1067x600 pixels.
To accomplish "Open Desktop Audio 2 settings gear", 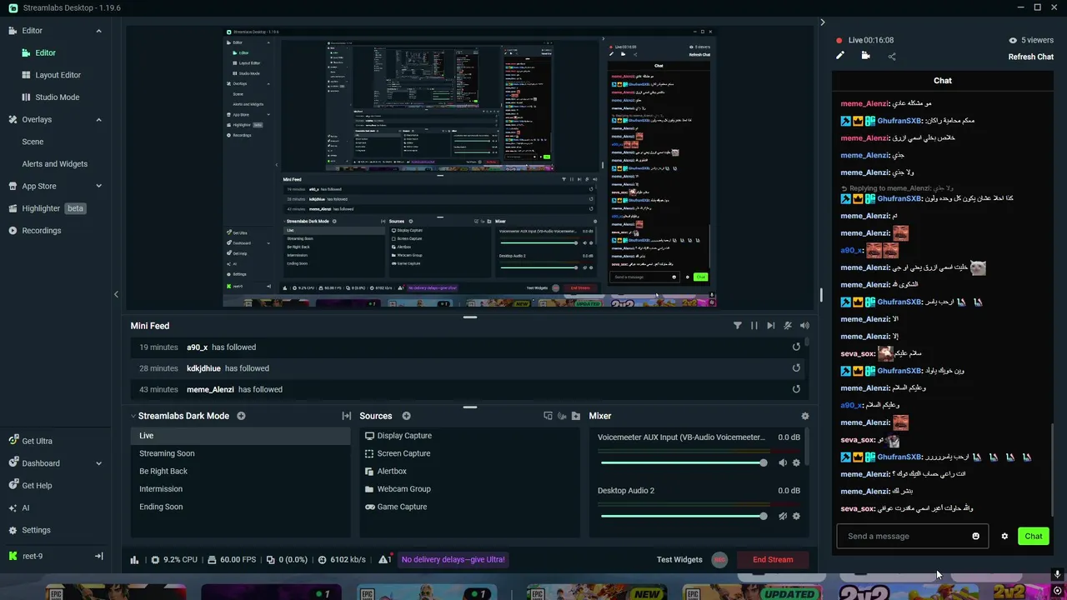I will 796,516.
